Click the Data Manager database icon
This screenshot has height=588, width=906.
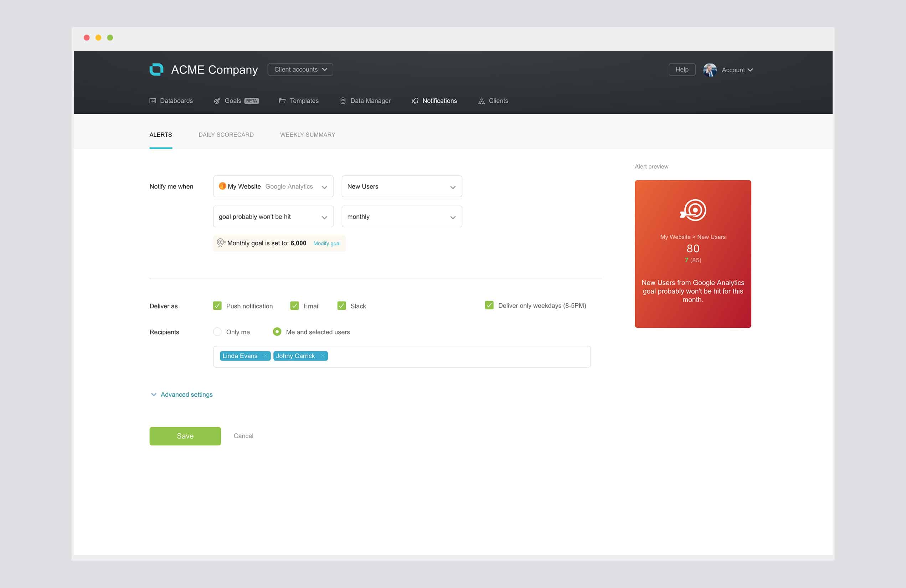coord(343,101)
